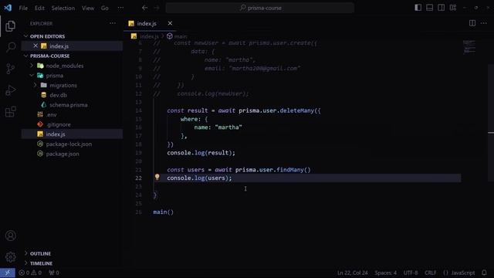Click the deleteMany call on line 14
Image resolution: width=494 pixels, height=278 pixels.
click(x=296, y=110)
